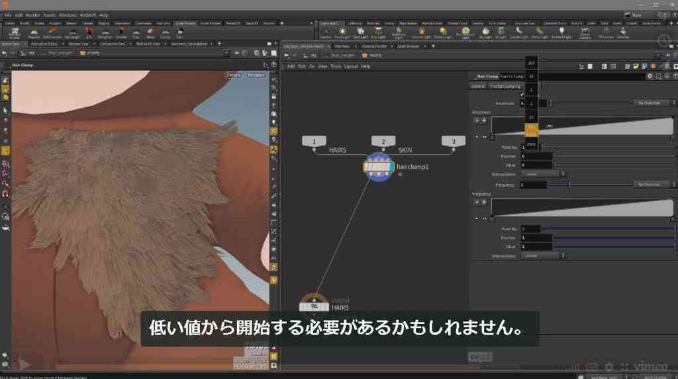Open Amplitude No Override dropdown

click(654, 103)
